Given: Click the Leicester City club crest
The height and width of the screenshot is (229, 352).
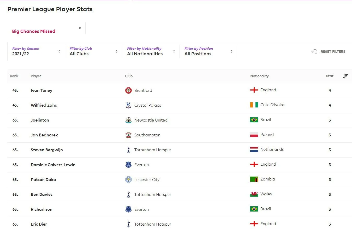Looking at the screenshot, I should 128,180.
